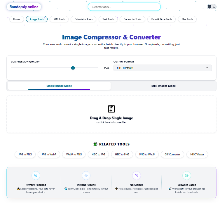Focus the Search tools input field

(124, 7)
